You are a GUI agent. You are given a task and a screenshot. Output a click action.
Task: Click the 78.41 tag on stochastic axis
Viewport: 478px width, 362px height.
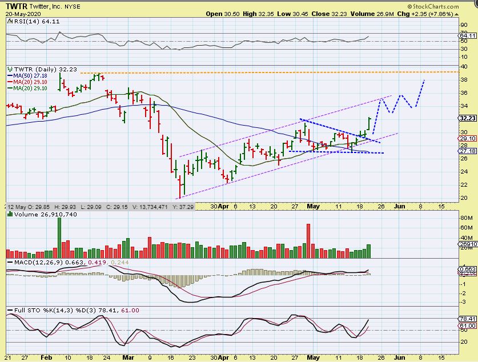click(x=468, y=319)
